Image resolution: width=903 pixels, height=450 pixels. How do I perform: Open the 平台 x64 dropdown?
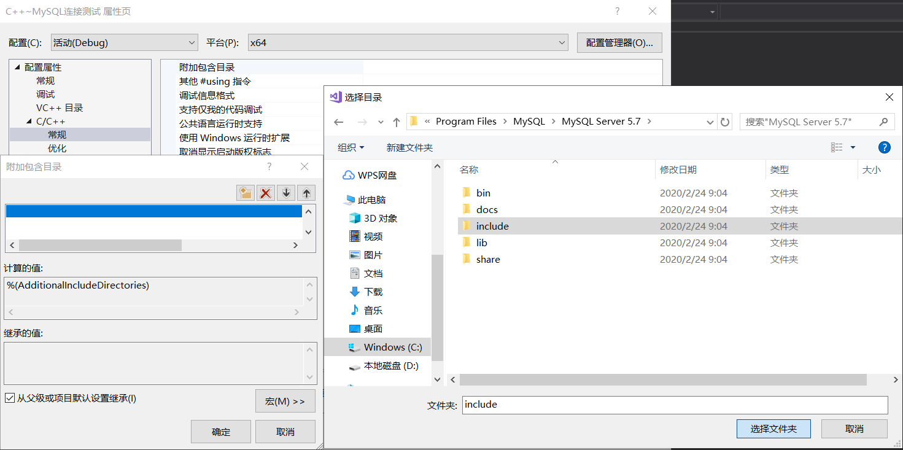[x=408, y=42]
